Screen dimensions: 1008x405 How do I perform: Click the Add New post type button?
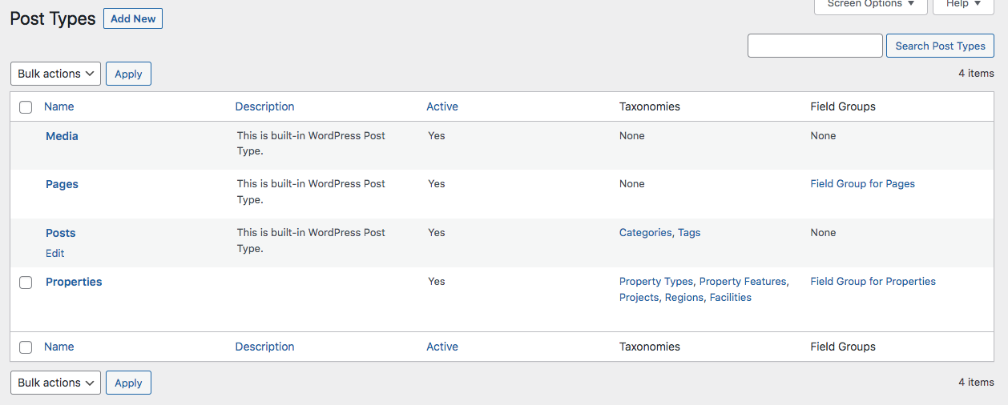133,18
